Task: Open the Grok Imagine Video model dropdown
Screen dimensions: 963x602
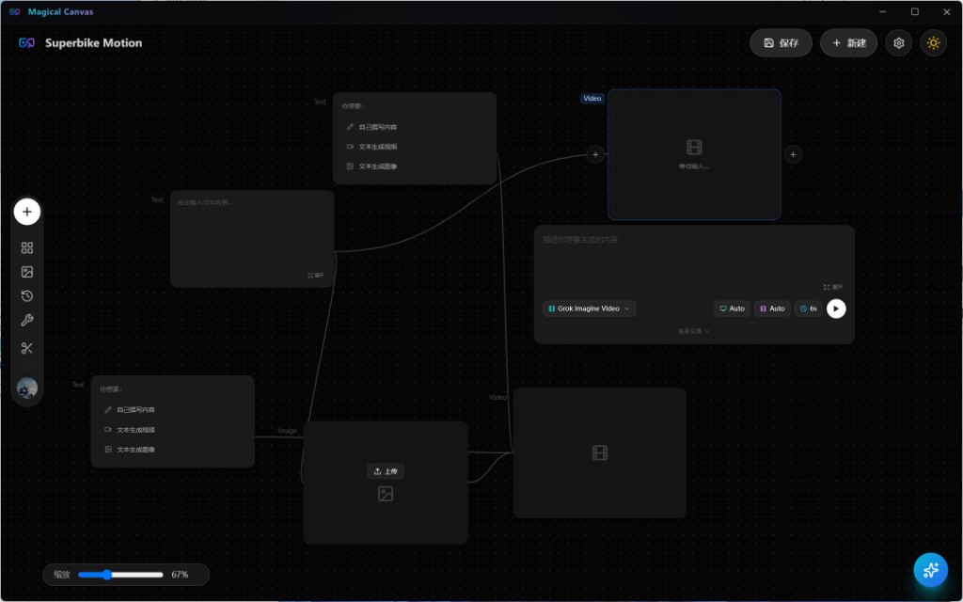Action: click(589, 309)
